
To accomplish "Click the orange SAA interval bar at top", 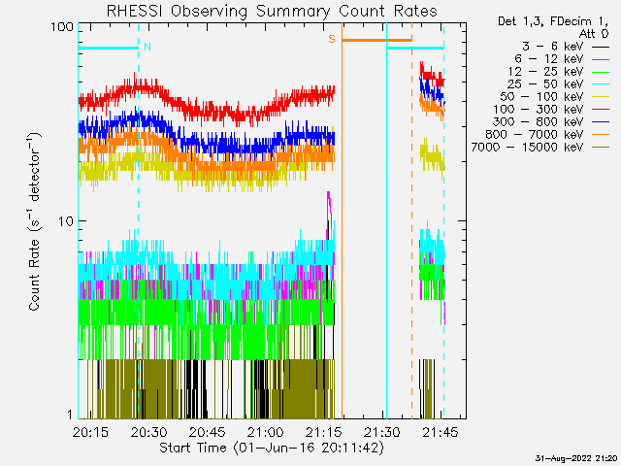I will click(x=377, y=40).
